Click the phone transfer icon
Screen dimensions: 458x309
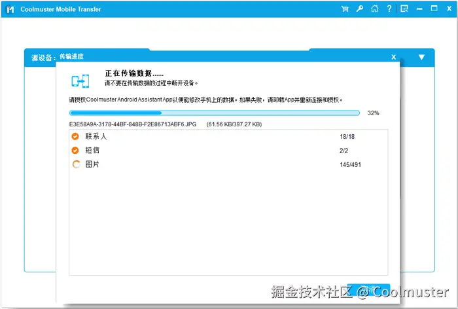tap(80, 81)
